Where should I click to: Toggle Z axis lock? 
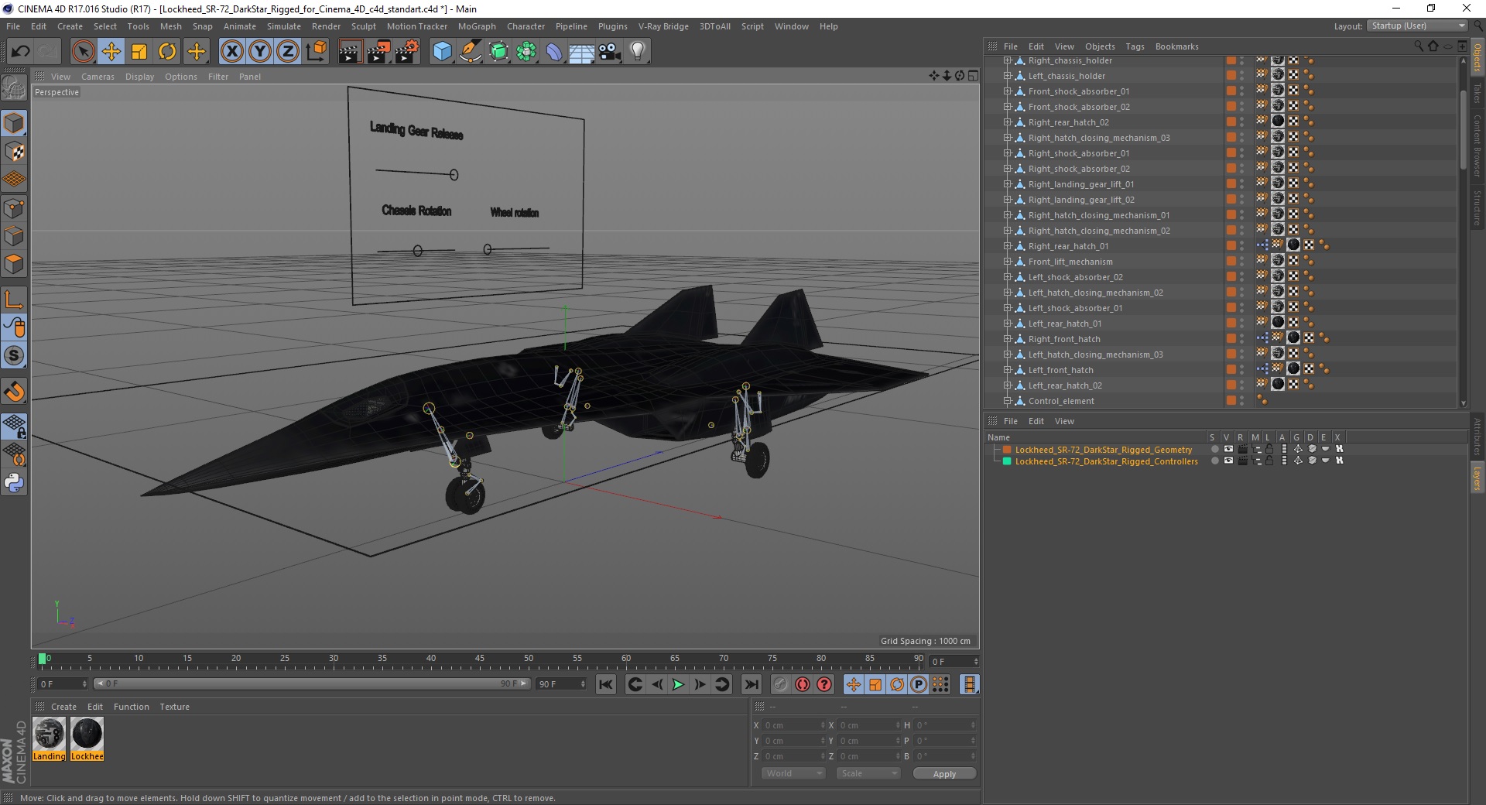pos(288,52)
